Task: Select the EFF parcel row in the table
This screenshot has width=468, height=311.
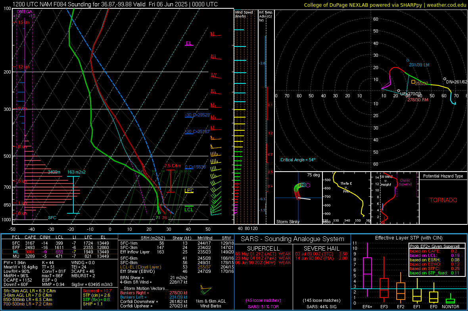Action: pos(60,247)
